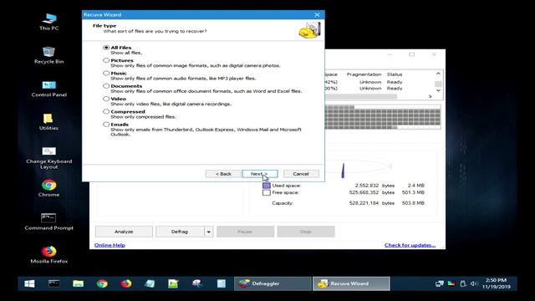Click the network icon in the system tray
The height and width of the screenshot is (301, 535).
point(440,283)
